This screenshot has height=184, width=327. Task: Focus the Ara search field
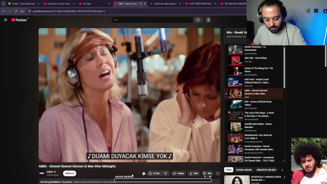(x=152, y=20)
